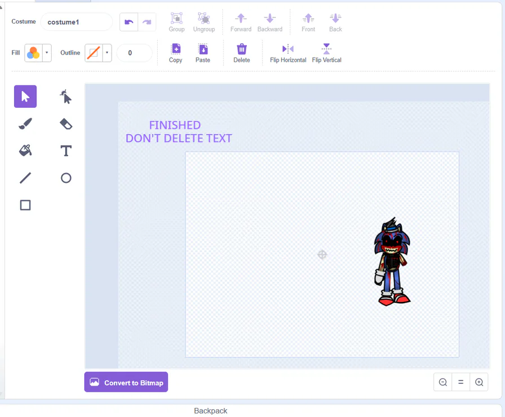Flip the costume Vertical
Image resolution: width=505 pixels, height=417 pixels.
(327, 53)
